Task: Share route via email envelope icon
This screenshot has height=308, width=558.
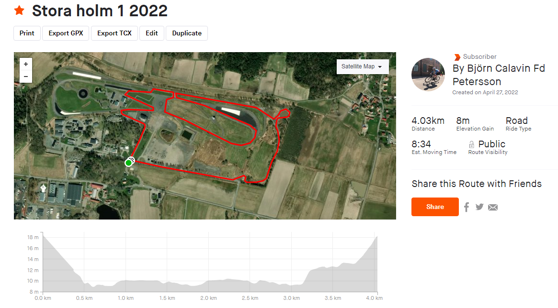Action: (493, 207)
